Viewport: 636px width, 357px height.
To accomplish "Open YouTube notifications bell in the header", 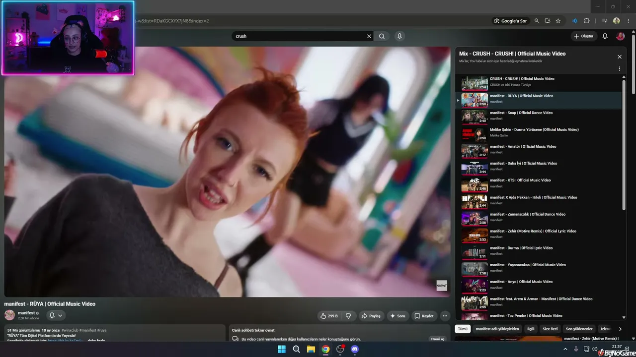I will [605, 36].
